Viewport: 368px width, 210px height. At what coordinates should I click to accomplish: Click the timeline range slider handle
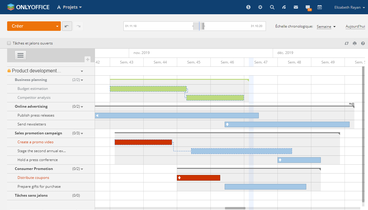click(x=199, y=26)
